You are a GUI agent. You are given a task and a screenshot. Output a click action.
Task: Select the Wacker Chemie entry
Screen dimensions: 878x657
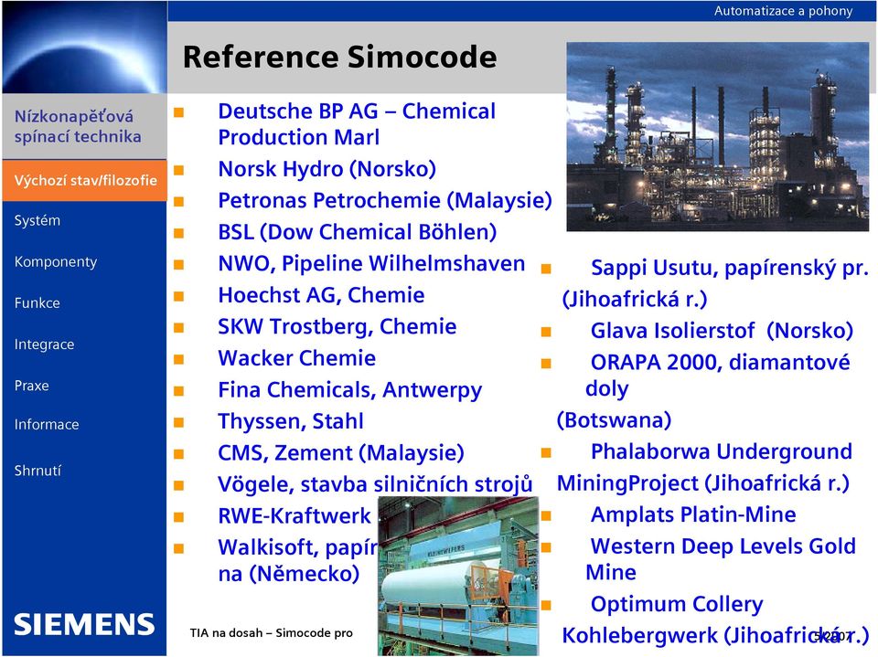pyautogui.click(x=296, y=358)
